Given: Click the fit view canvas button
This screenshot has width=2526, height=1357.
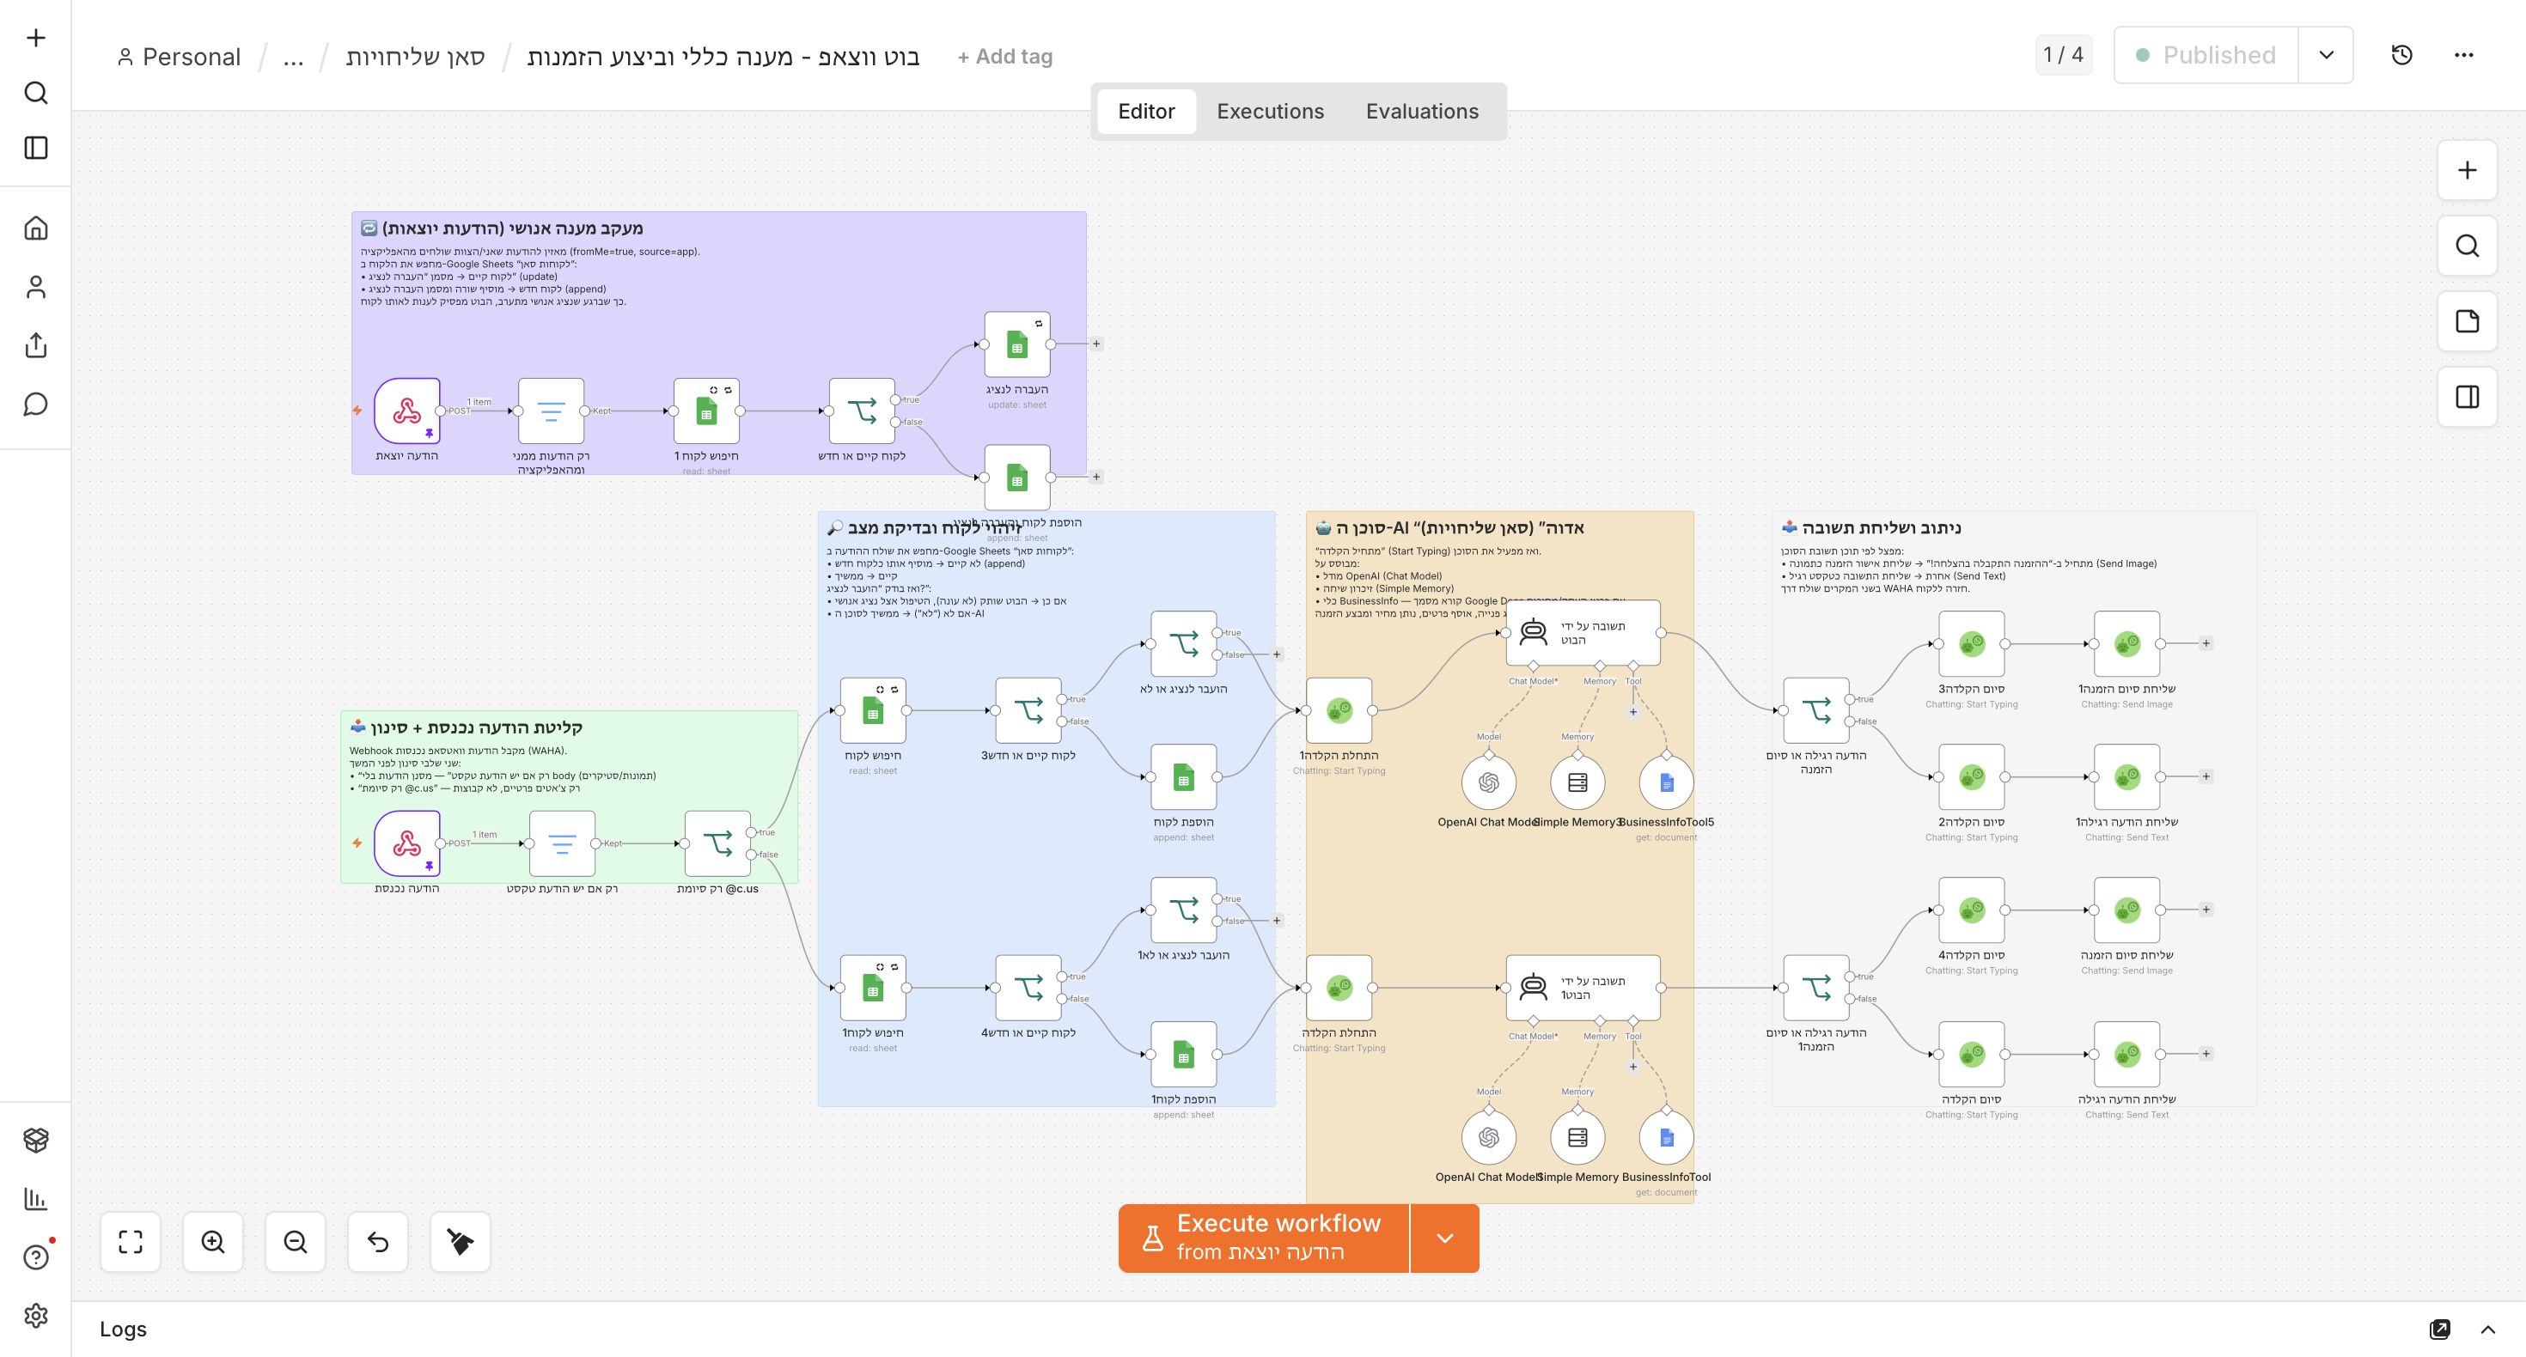Looking at the screenshot, I should tap(131, 1242).
